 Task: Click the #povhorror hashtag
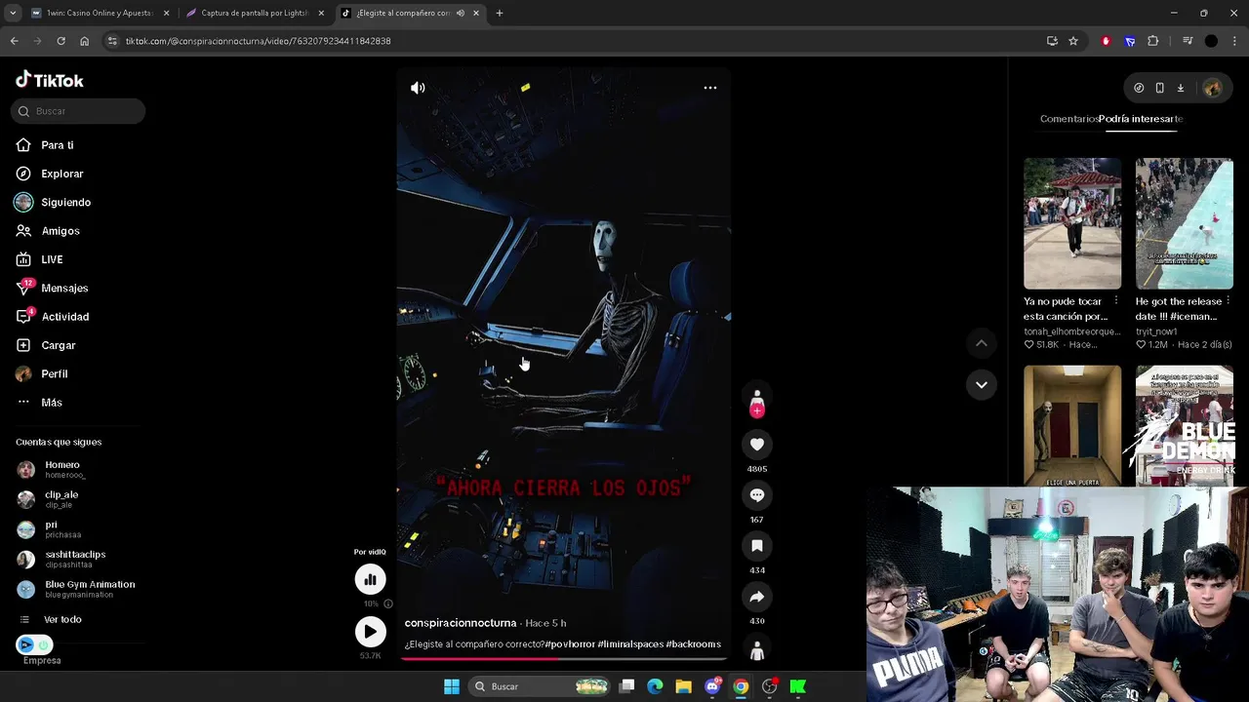(570, 644)
